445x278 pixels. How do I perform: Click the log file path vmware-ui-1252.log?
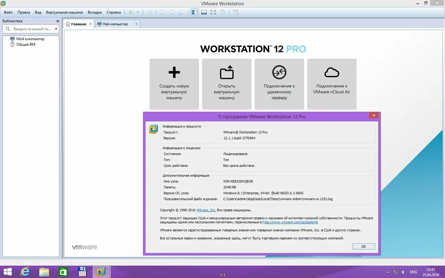click(278, 199)
